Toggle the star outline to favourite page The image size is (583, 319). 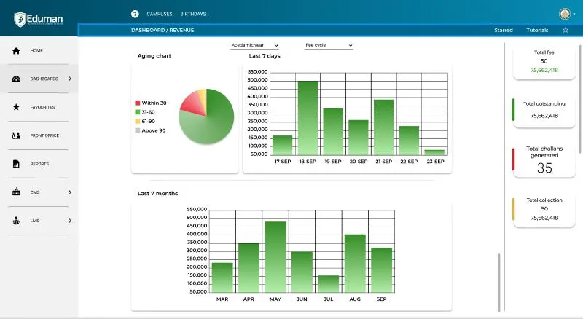pyautogui.click(x=566, y=30)
